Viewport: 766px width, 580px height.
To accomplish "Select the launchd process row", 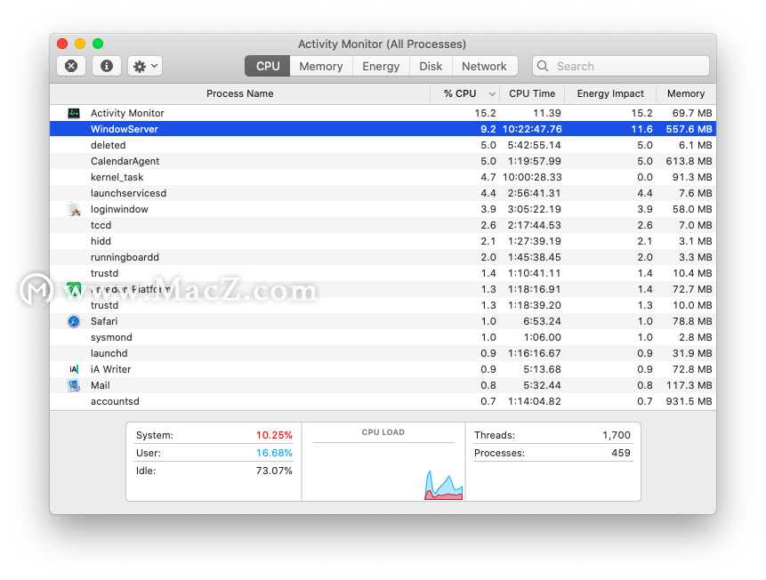I will click(383, 353).
